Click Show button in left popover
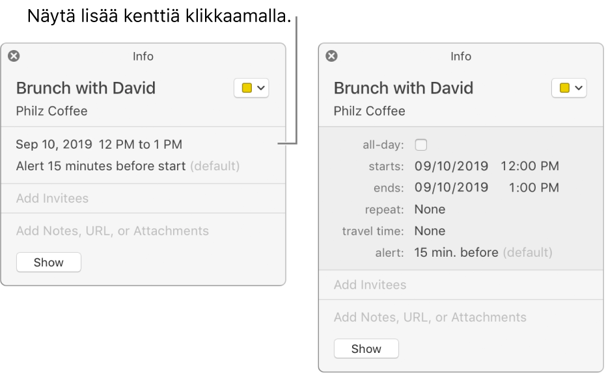The image size is (606, 375). coord(49,263)
